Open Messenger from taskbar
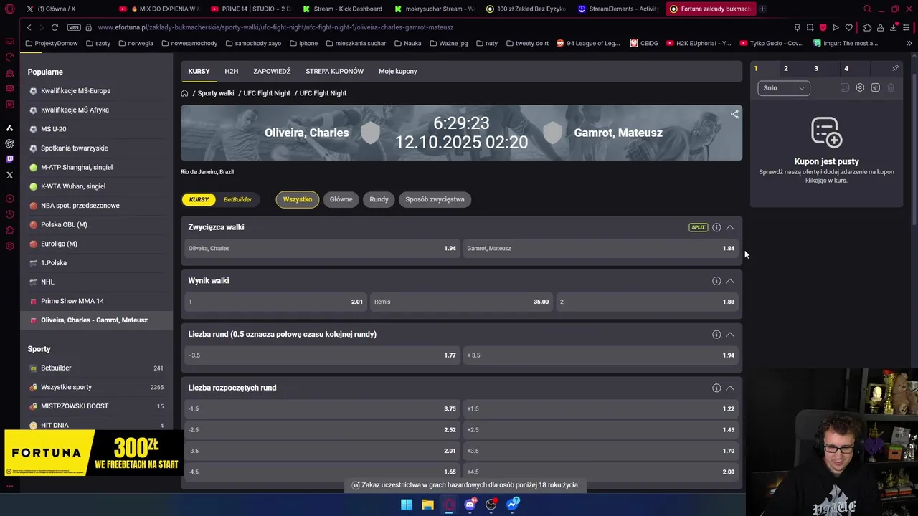The width and height of the screenshot is (918, 516). tap(512, 505)
